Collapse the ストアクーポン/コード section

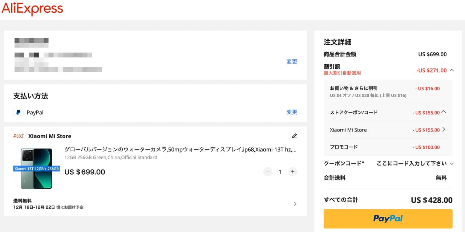click(444, 112)
